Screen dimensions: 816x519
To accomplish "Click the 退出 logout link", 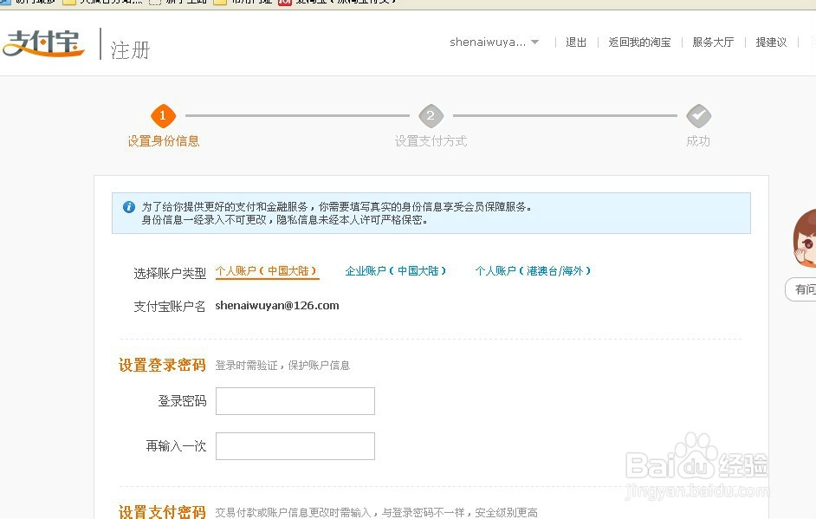I will click(576, 42).
